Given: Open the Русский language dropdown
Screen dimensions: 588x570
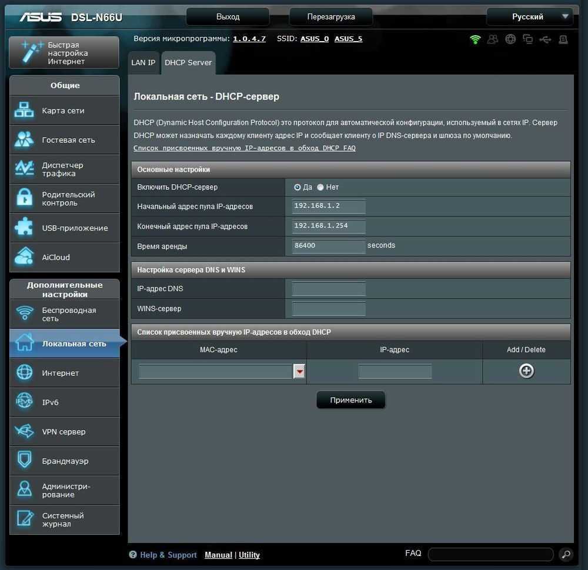Looking at the screenshot, I should pos(529,17).
